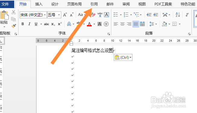
Task: Toggle superscript x² formatting
Action: (x=60, y=24)
